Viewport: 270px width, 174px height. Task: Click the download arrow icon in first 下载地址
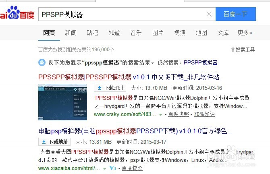click(100, 88)
